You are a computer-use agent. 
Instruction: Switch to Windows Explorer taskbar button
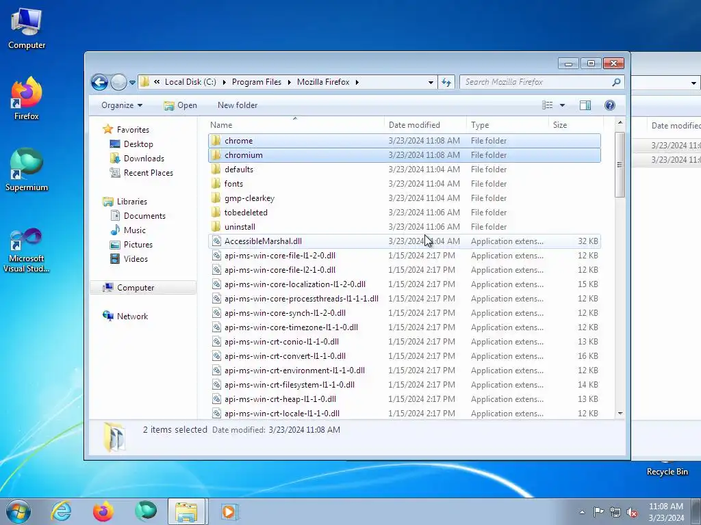(x=186, y=511)
